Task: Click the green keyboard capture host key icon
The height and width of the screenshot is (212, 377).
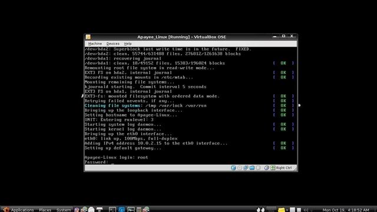Action: pos(273,168)
